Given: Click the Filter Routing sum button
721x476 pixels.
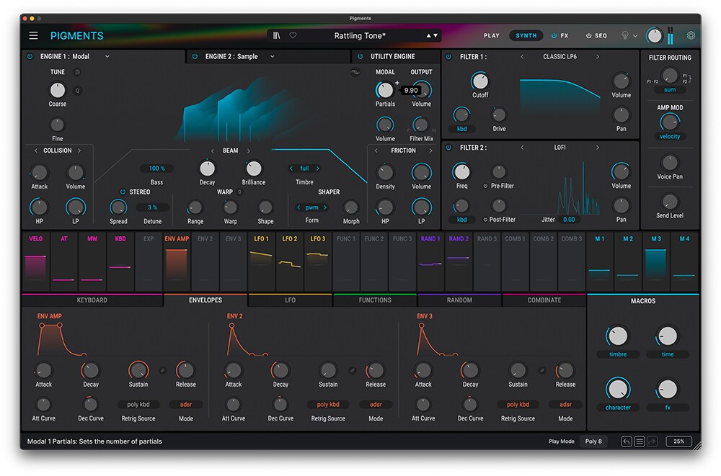Looking at the screenshot, I should pyautogui.click(x=670, y=90).
